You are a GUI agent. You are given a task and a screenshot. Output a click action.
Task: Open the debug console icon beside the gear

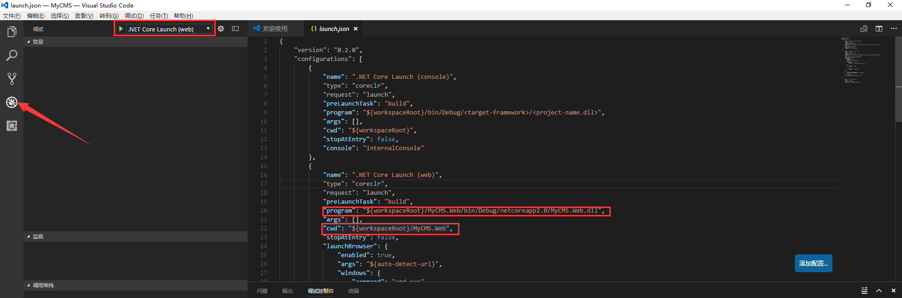click(235, 29)
